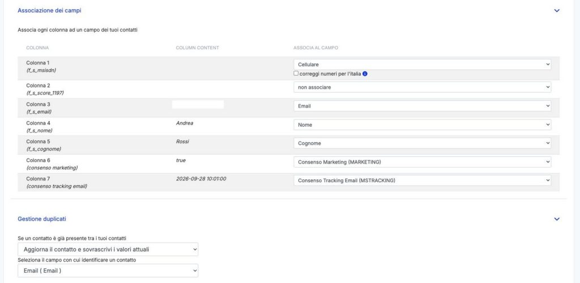580x283 pixels.
Task: Open the Aggiorna il contatto e sovrascrivi dropdown
Action: (x=108, y=250)
